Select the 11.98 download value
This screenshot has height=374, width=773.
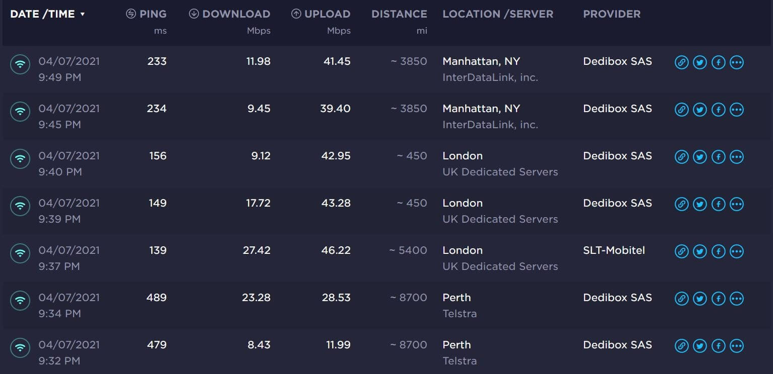point(259,61)
